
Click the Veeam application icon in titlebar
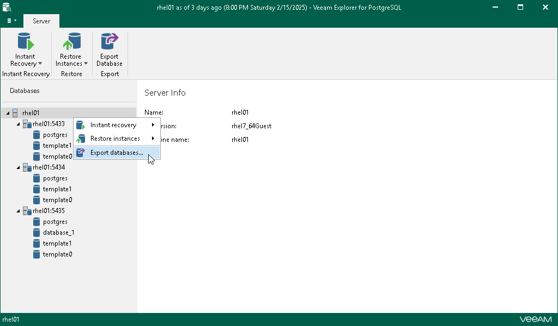tap(7, 7)
